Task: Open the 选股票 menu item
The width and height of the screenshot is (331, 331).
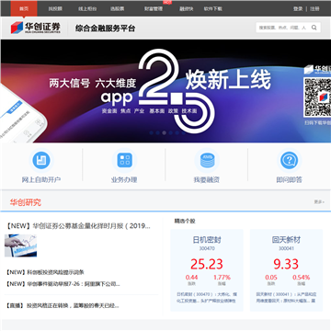Action: 118,8
